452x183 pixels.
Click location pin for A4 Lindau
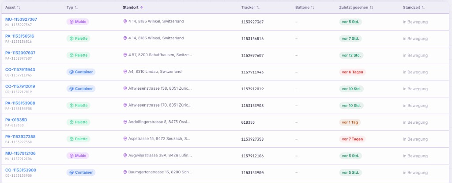click(125, 72)
